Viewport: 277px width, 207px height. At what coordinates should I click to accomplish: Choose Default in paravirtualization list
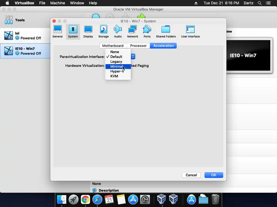(x=118, y=57)
